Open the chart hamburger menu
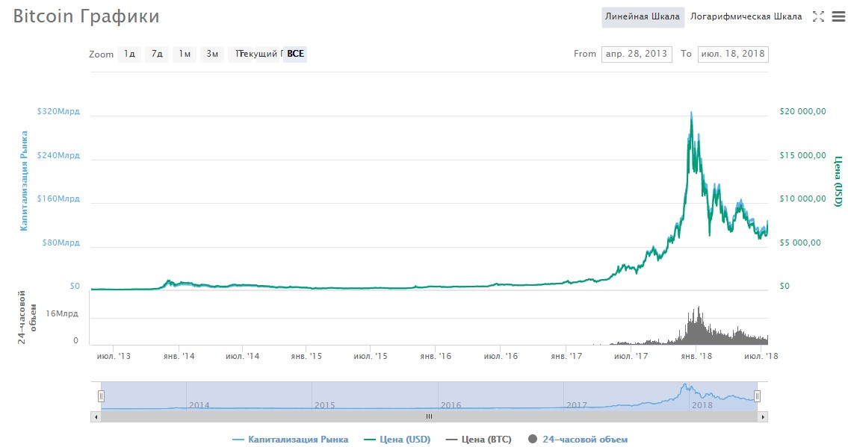Screen dimensions: 848x447 [x=838, y=16]
